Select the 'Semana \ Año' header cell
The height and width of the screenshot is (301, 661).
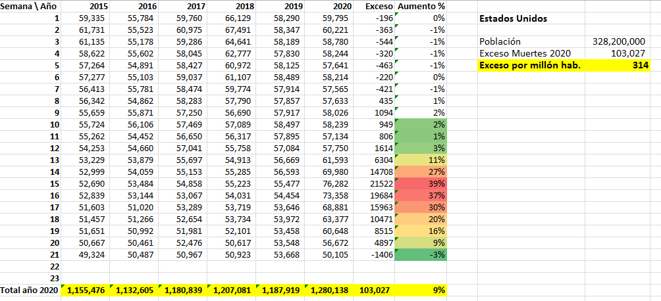click(x=30, y=7)
